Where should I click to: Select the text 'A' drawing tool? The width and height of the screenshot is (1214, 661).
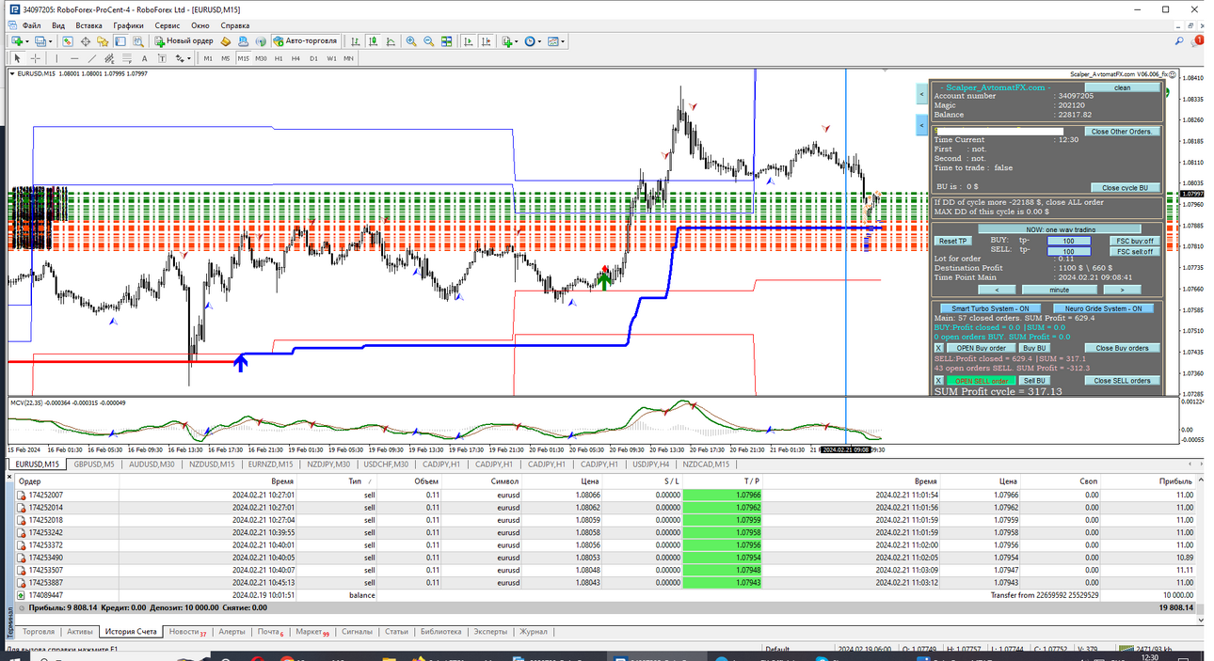click(144, 58)
